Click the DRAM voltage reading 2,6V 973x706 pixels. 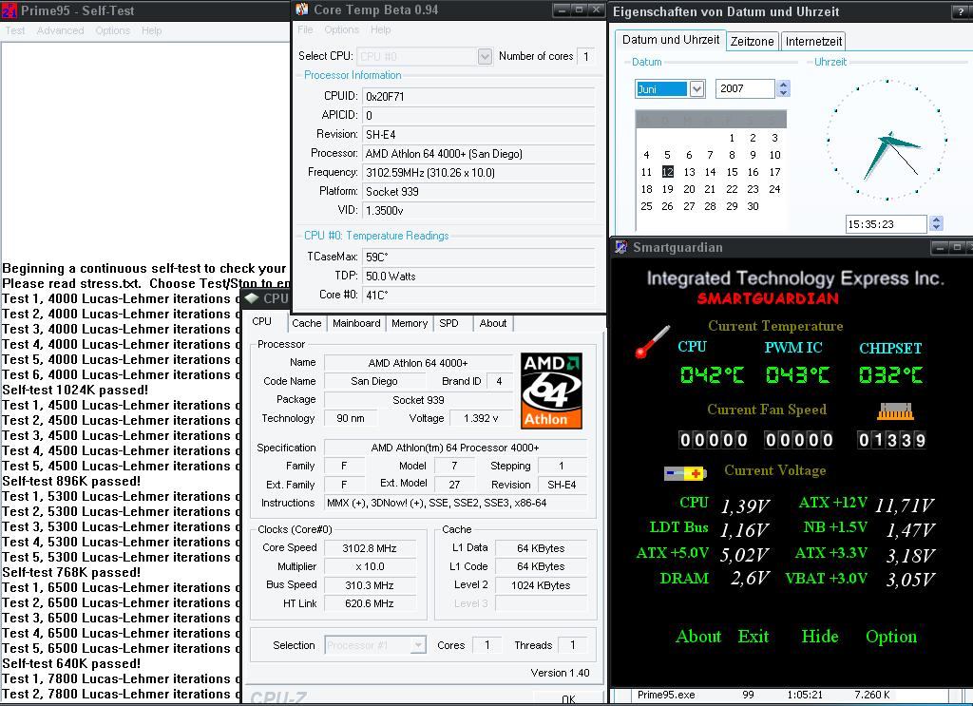click(x=750, y=579)
